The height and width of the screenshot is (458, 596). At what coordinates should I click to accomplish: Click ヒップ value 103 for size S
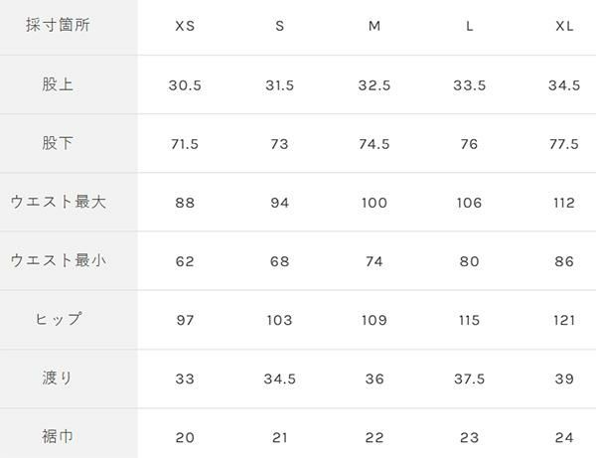click(279, 320)
